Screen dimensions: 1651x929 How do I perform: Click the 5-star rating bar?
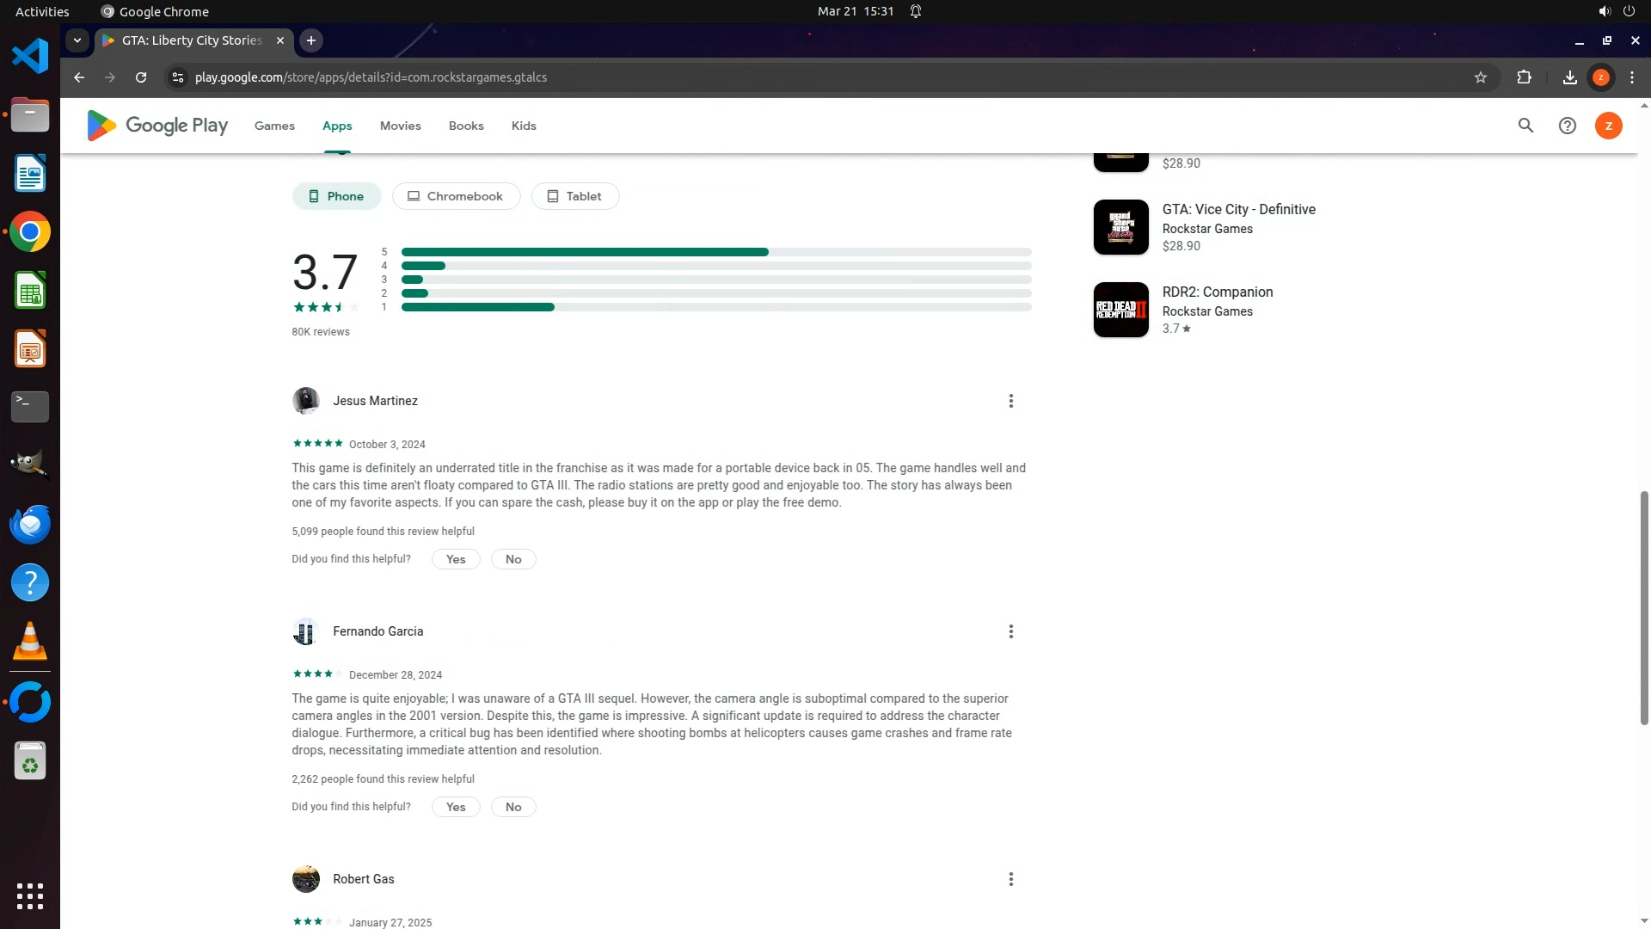715,252
